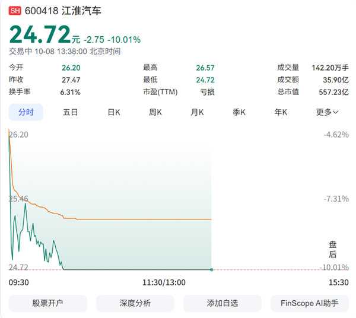Click the trading time 10-08 13:38:00 text

[x=61, y=52]
